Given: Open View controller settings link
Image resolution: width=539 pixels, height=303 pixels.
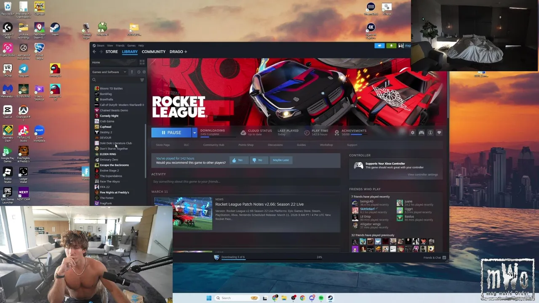Looking at the screenshot, I should [x=423, y=175].
